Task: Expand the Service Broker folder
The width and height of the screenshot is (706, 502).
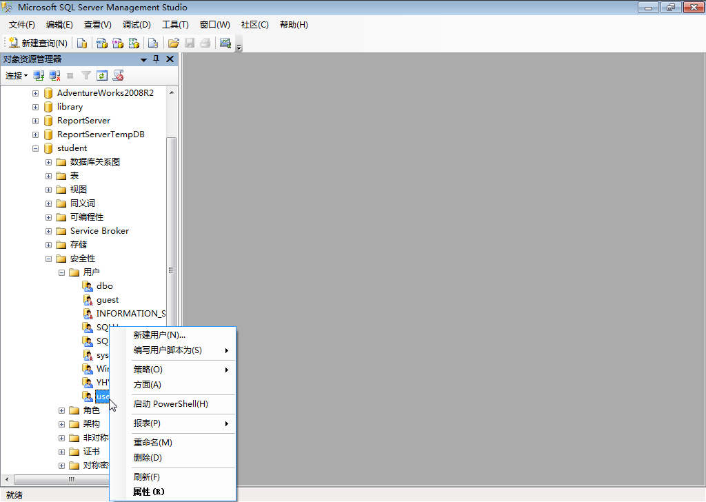Action: (x=49, y=232)
